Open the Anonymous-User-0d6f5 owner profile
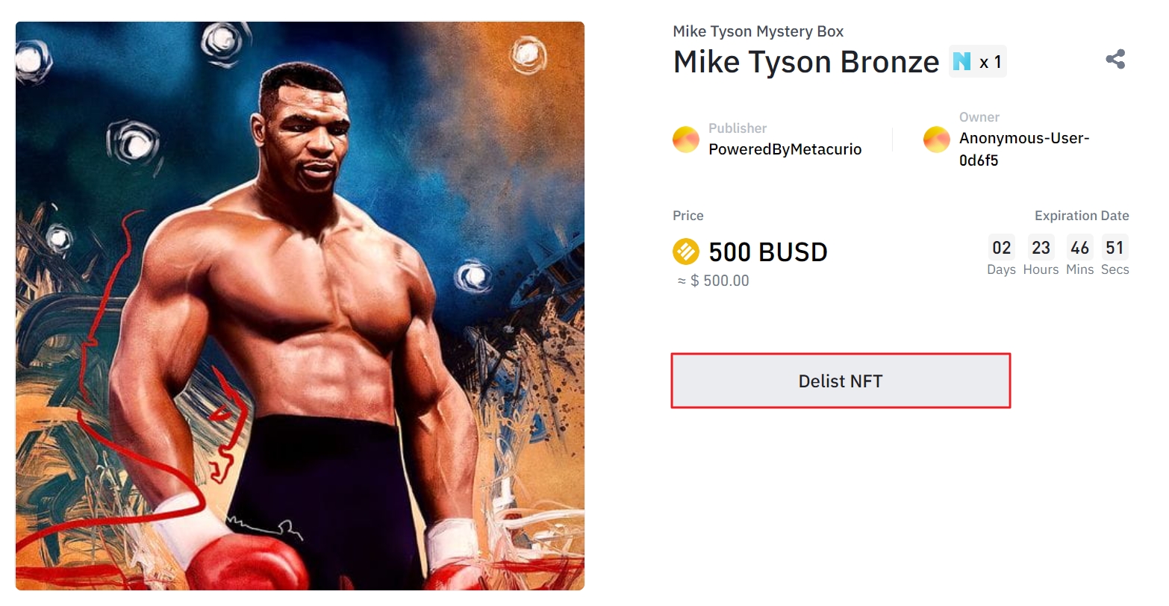The height and width of the screenshot is (606, 1169). pyautogui.click(x=1023, y=149)
